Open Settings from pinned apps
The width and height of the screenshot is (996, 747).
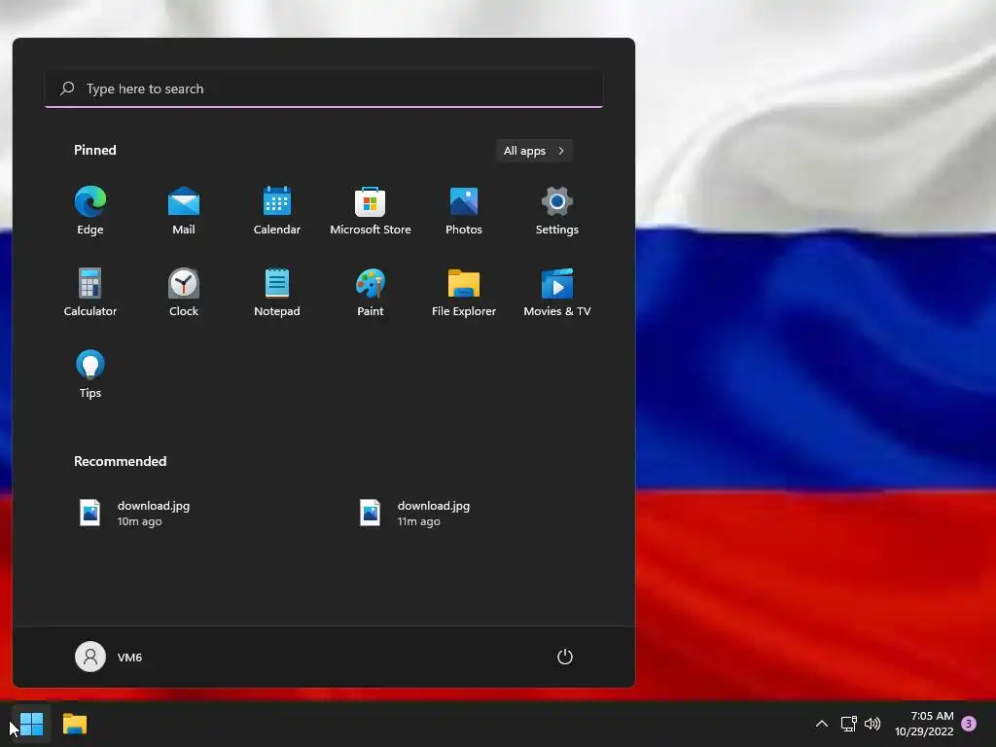click(x=557, y=211)
